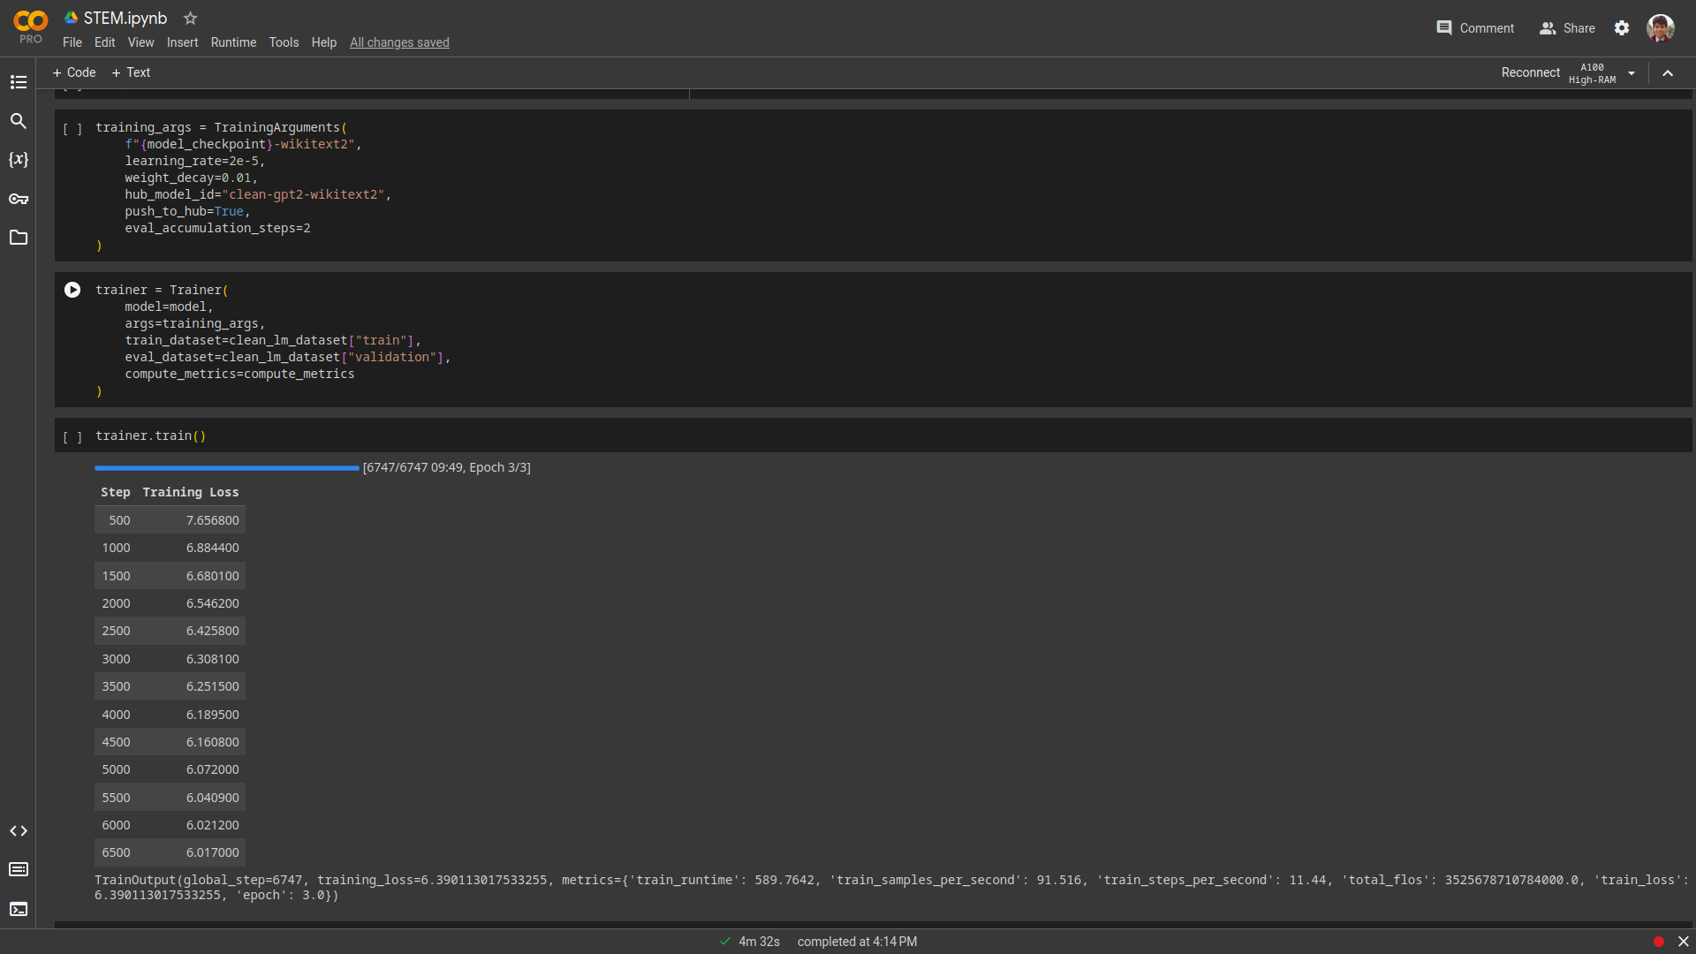Select loss value 6.425800
This screenshot has height=954, width=1696.
[x=213, y=631]
